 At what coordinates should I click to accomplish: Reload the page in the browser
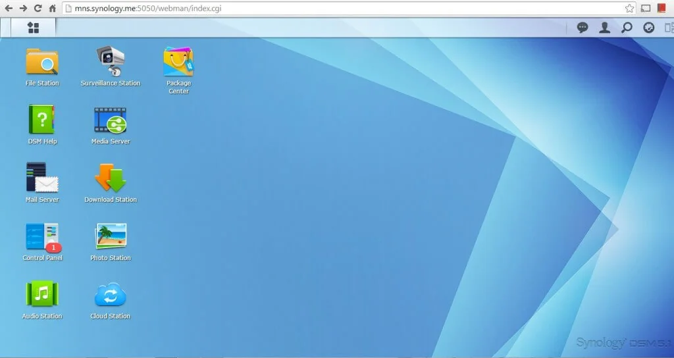click(x=38, y=8)
